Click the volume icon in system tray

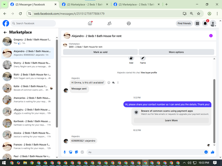coord(189,163)
